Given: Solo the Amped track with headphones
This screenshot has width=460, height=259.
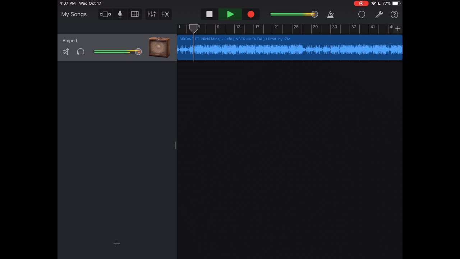Looking at the screenshot, I should tap(80, 52).
